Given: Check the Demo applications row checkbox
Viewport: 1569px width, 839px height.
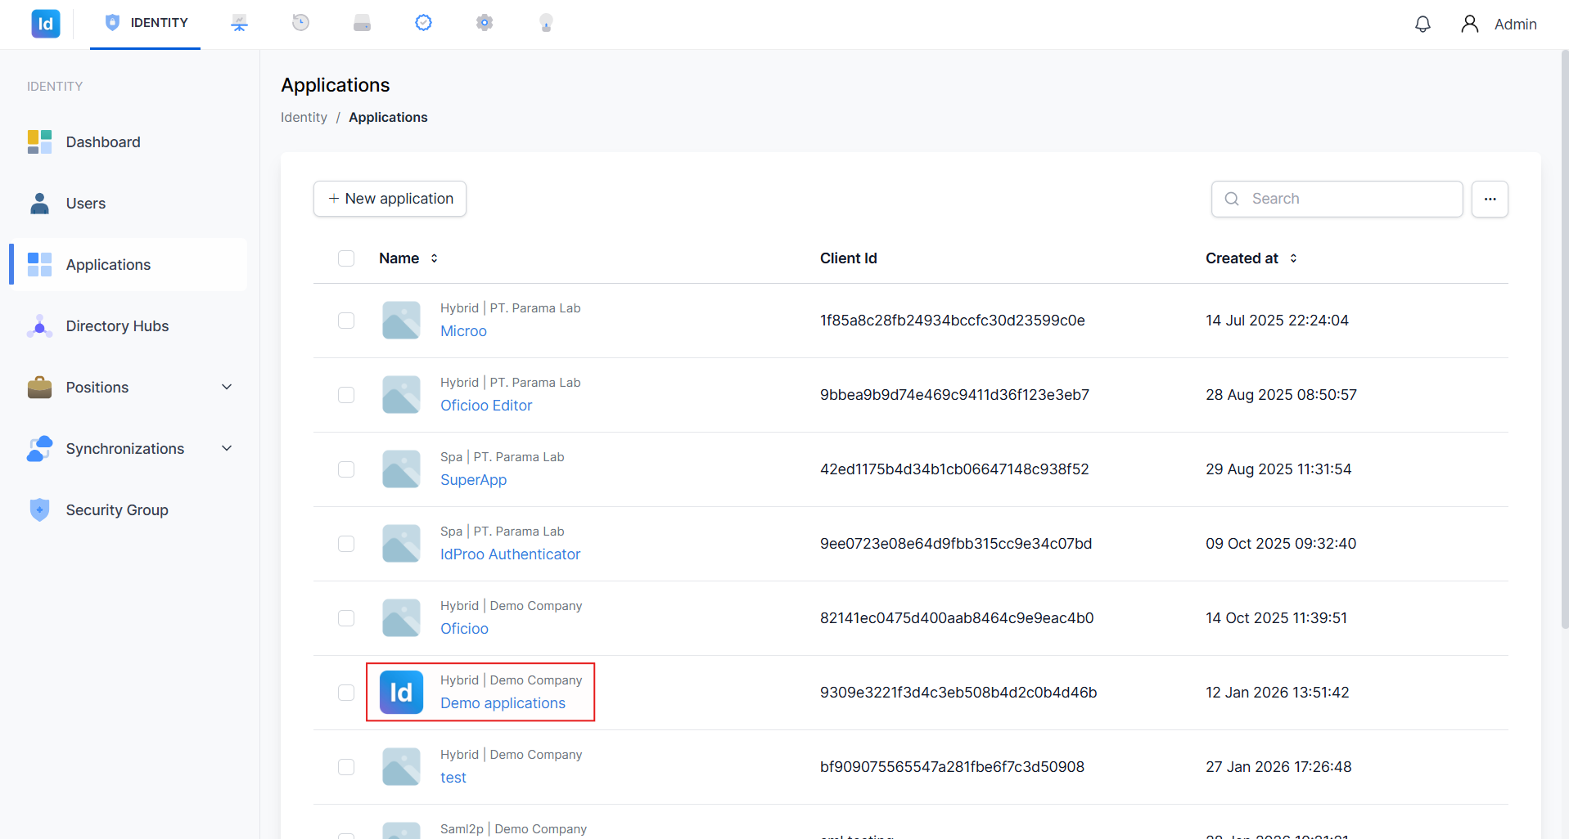Looking at the screenshot, I should click(346, 693).
